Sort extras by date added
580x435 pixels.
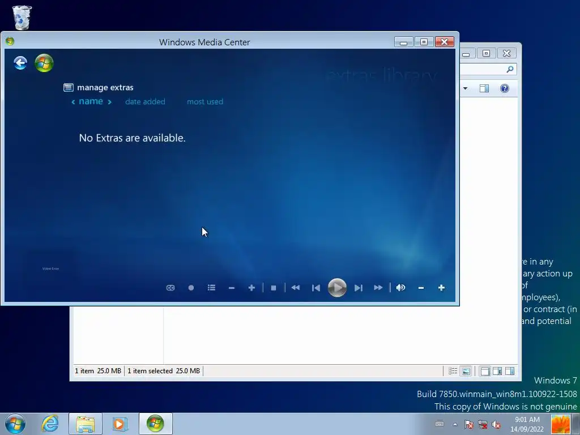pos(146,102)
